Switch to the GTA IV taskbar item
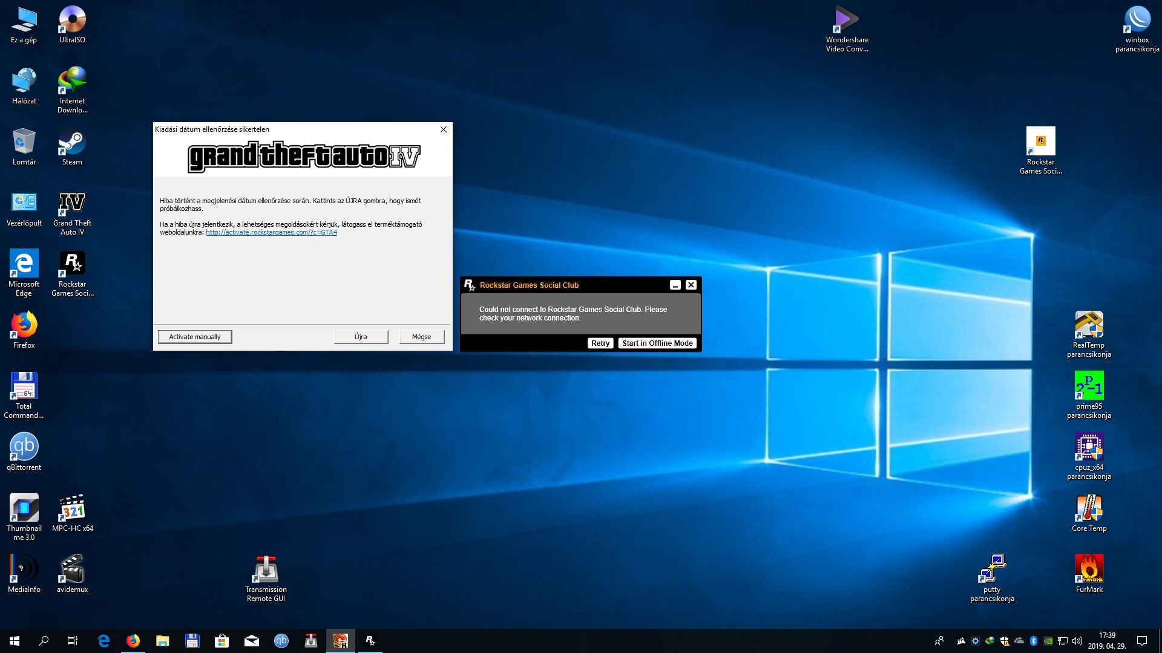The width and height of the screenshot is (1162, 653). tap(341, 641)
